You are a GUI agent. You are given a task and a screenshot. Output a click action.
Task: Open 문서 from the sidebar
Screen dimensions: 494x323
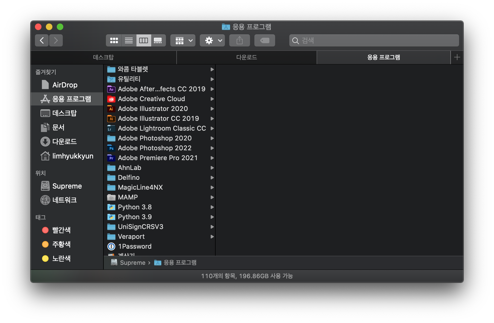(67, 127)
